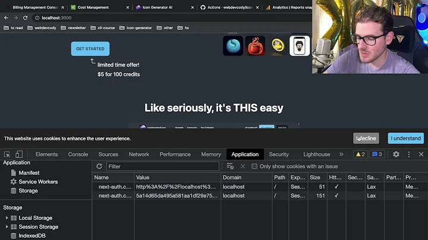Click the cookie Filter input field
Screen dimensions: 428x240
(163, 166)
